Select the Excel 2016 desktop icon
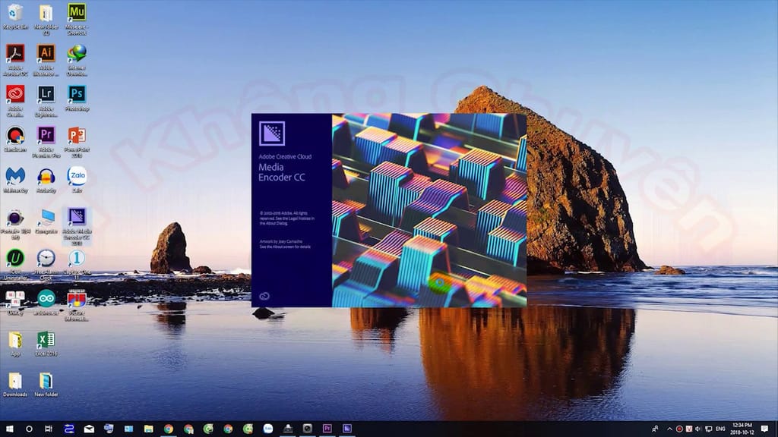Screen dimensions: 778x437 click(46, 344)
